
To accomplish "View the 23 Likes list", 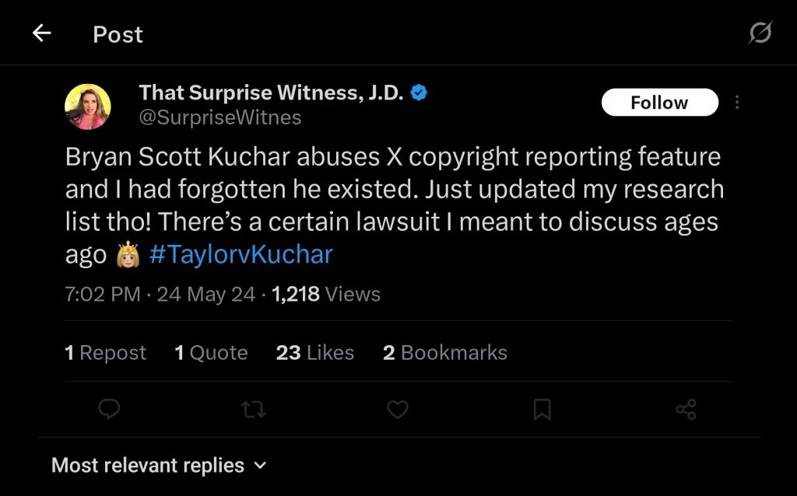I will [x=314, y=353].
